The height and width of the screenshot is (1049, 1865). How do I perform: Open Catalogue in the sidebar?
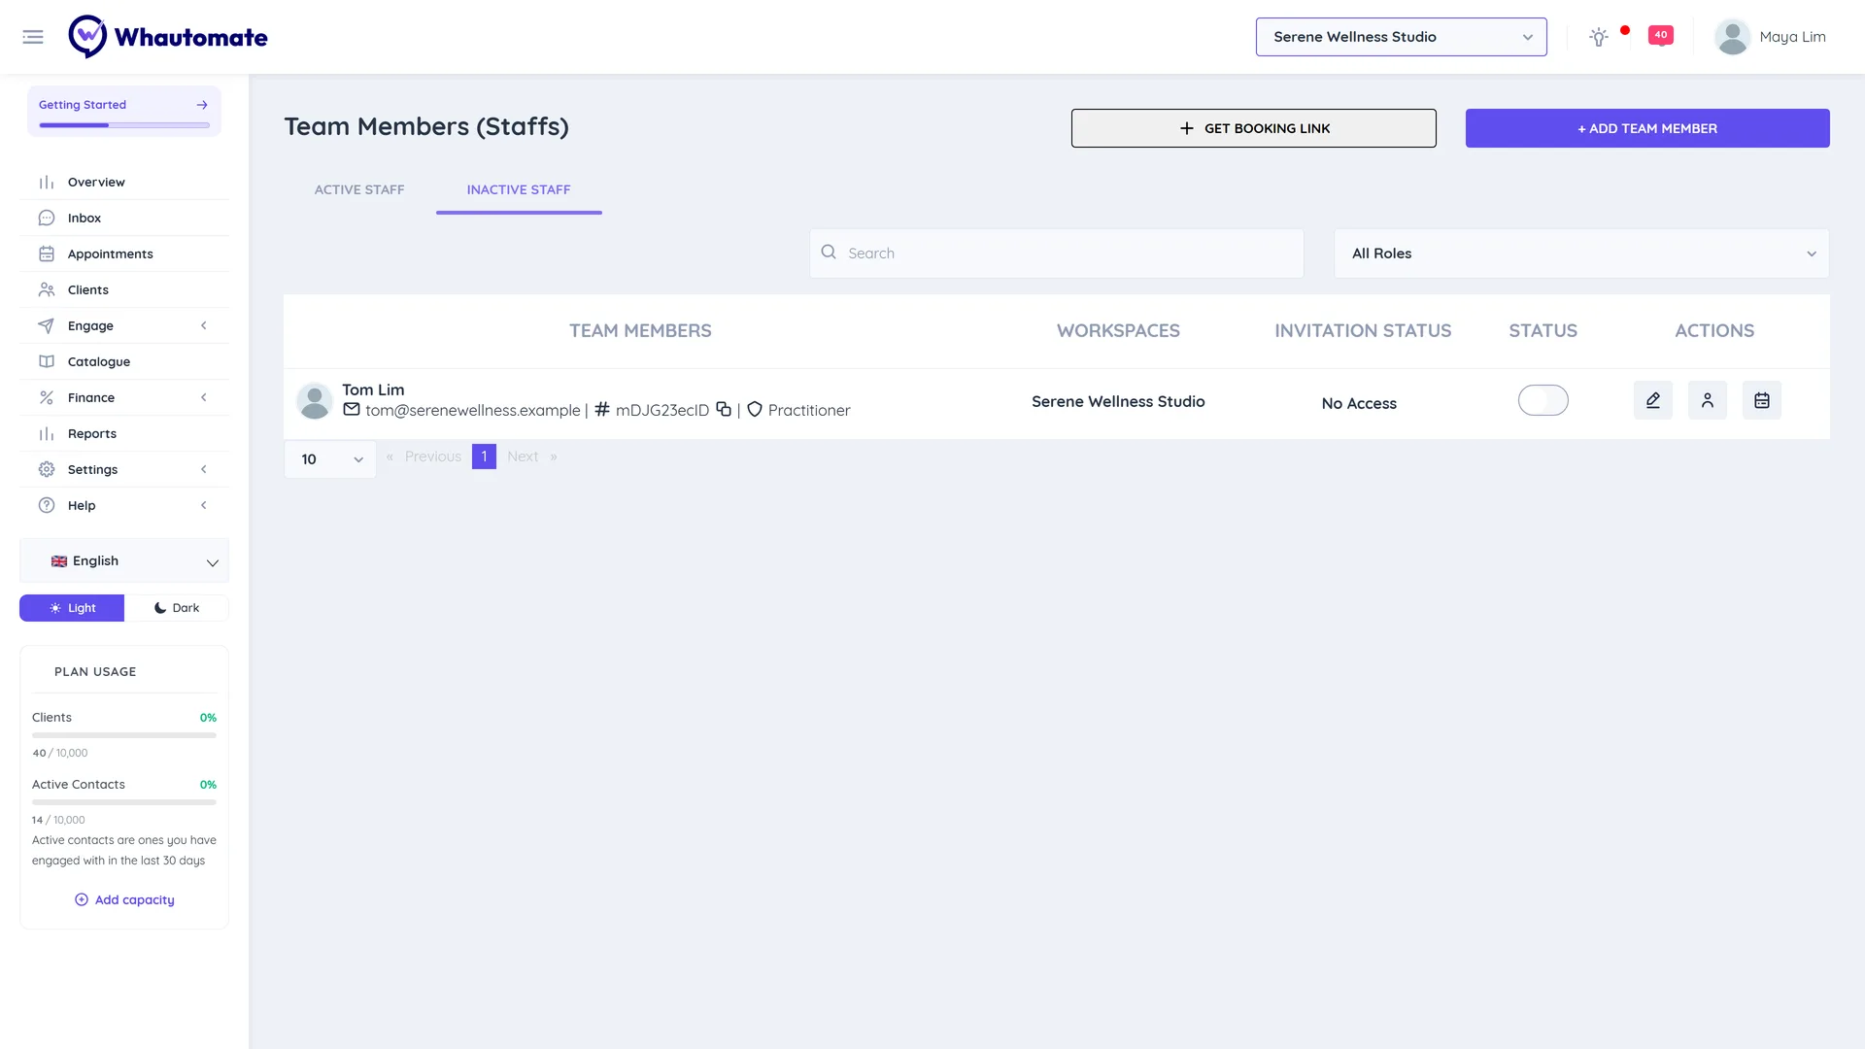(x=124, y=361)
